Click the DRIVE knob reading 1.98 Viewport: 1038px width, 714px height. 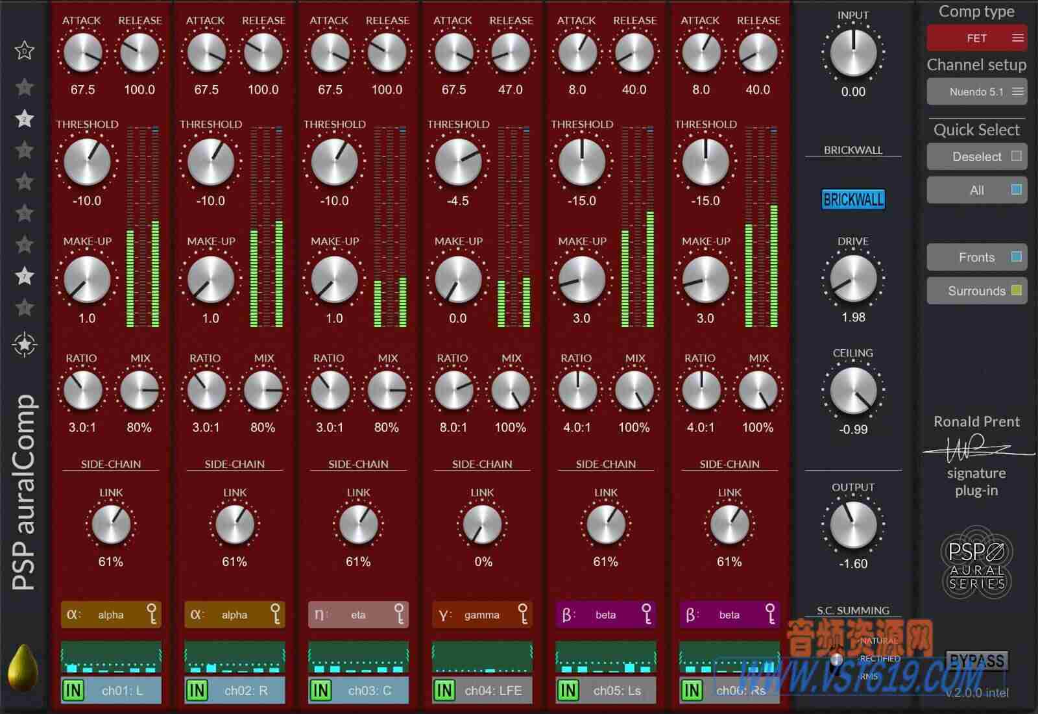[853, 278]
